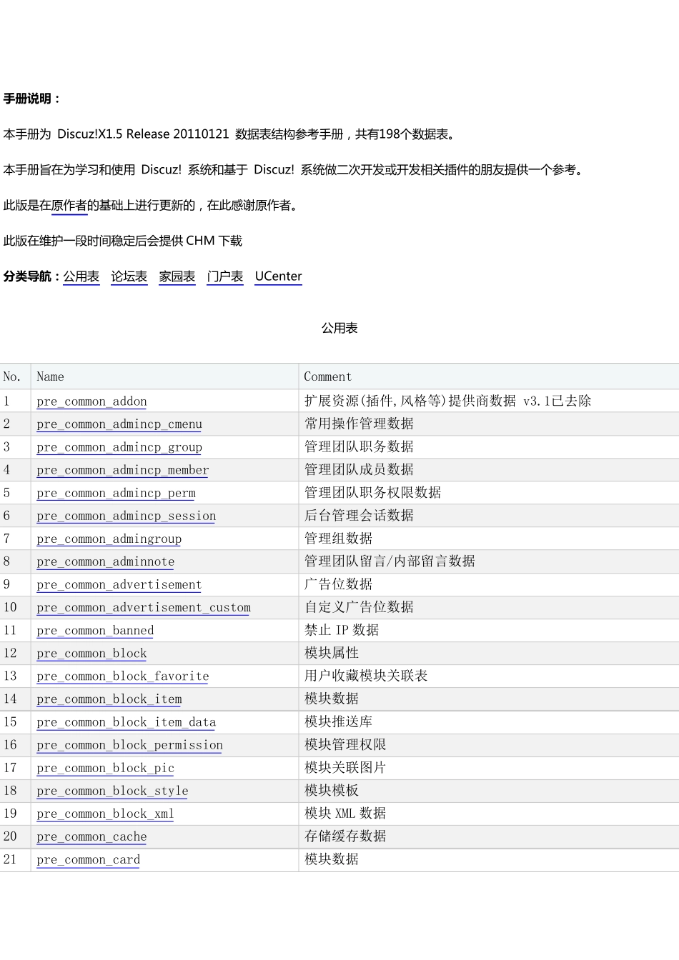This screenshot has height=960, width=679.
Task: Select the comment 管理组数据
Action: (x=338, y=538)
